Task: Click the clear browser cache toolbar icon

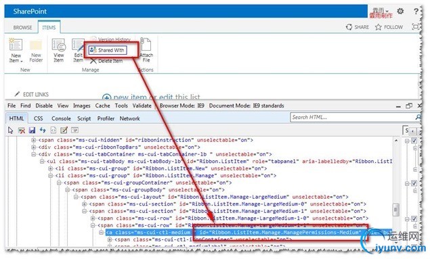Action: (22, 130)
